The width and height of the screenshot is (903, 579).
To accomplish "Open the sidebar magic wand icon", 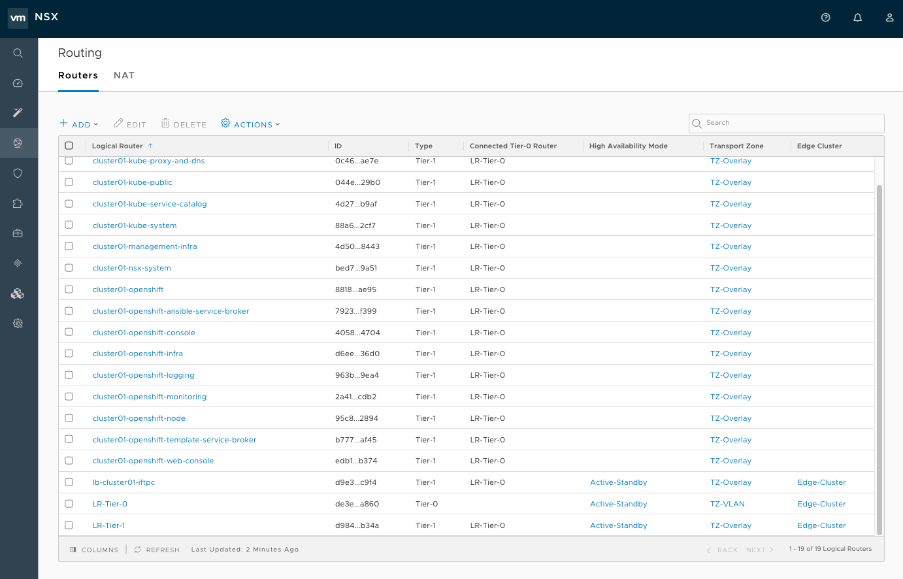I will pos(18,112).
